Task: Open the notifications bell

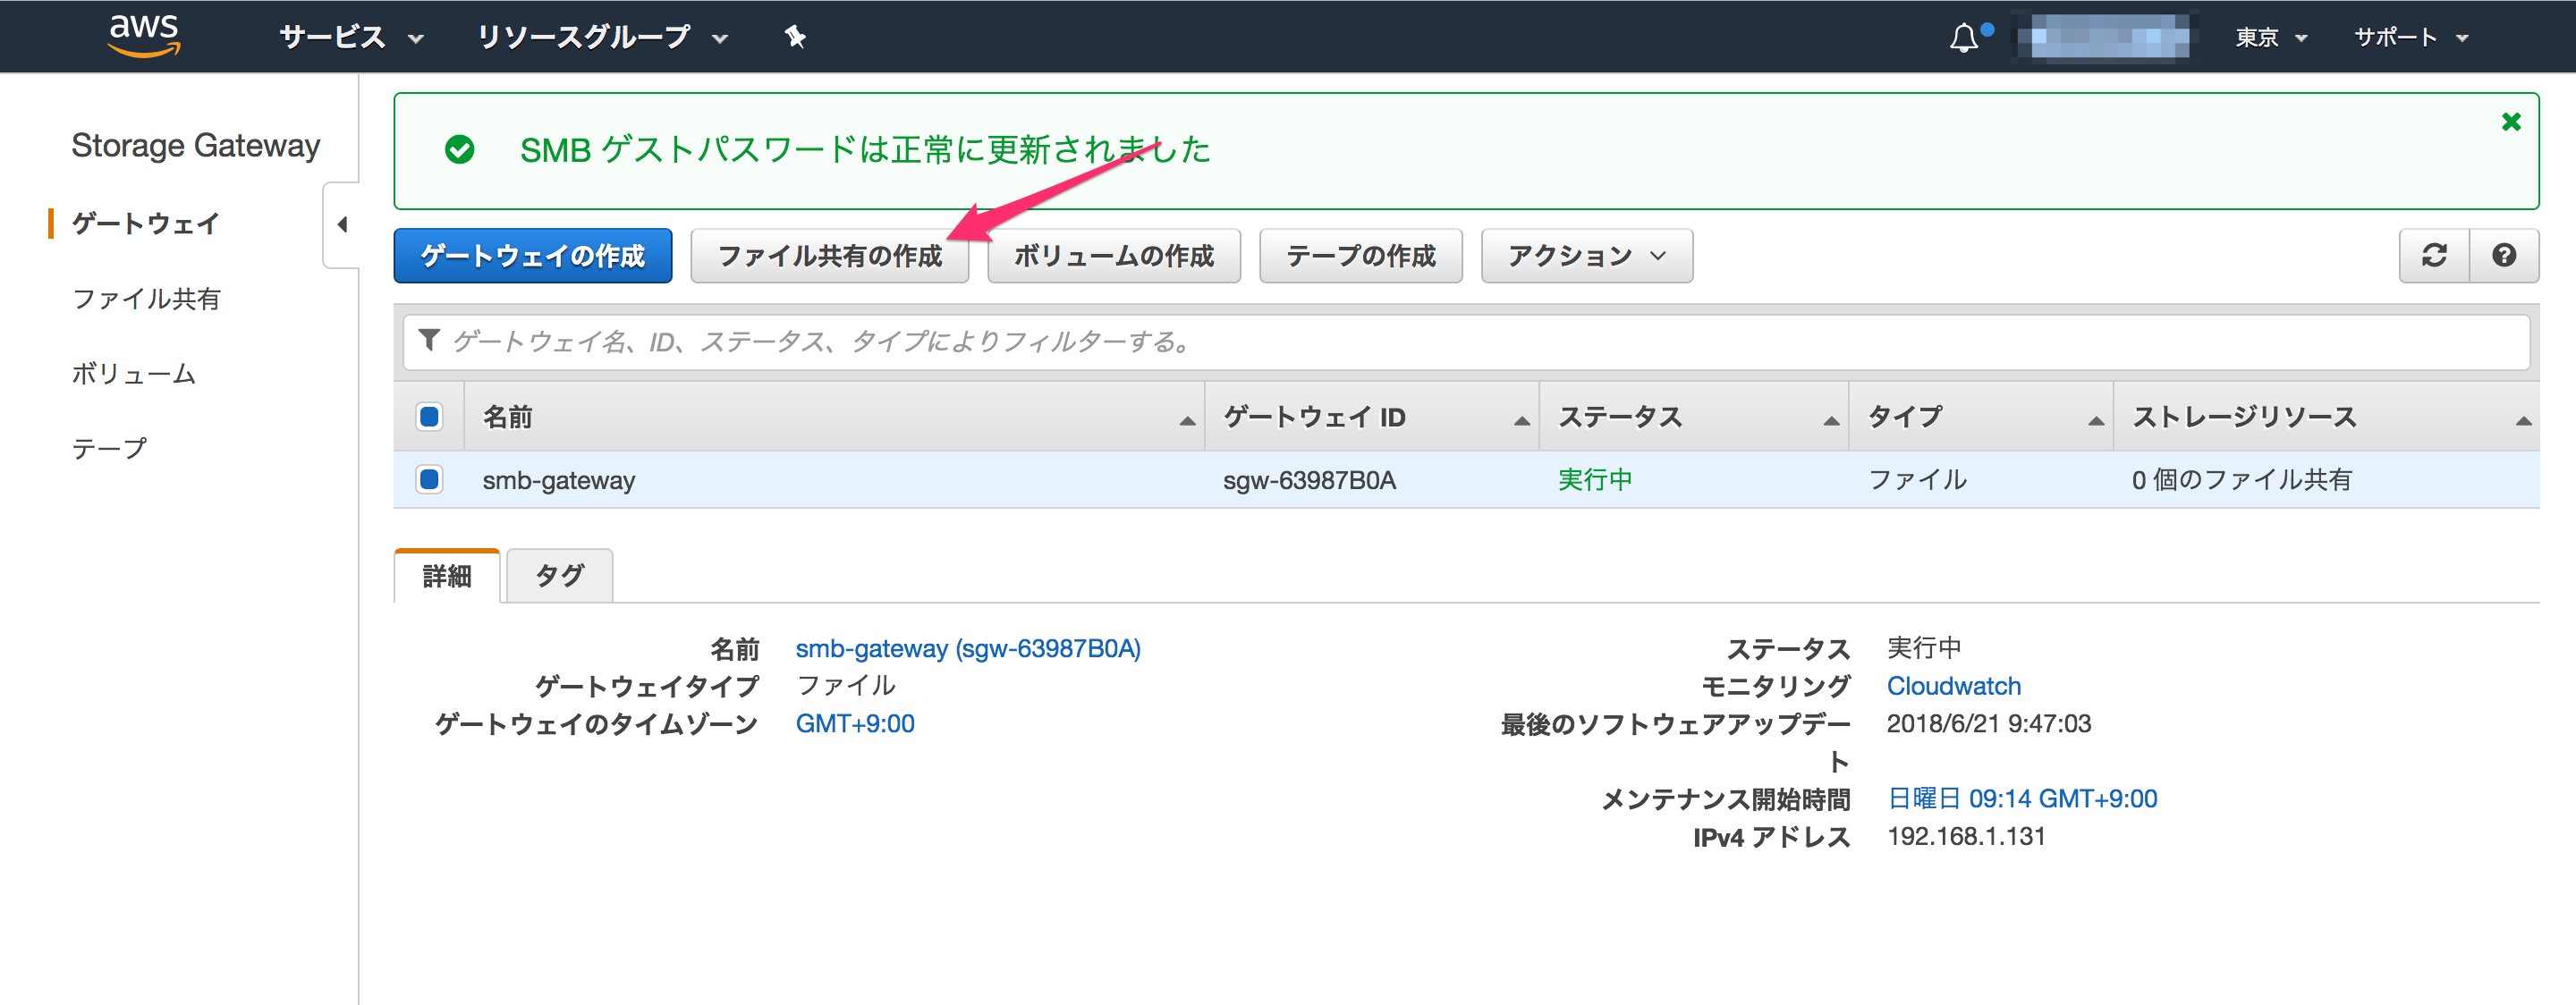Action: 1964,36
